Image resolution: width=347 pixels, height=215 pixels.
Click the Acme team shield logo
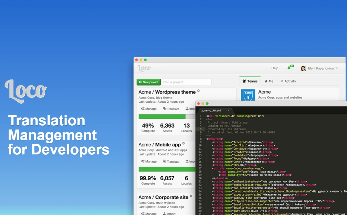tap(248, 95)
